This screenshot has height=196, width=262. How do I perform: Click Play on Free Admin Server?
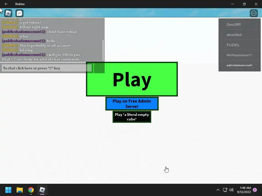tap(132, 104)
